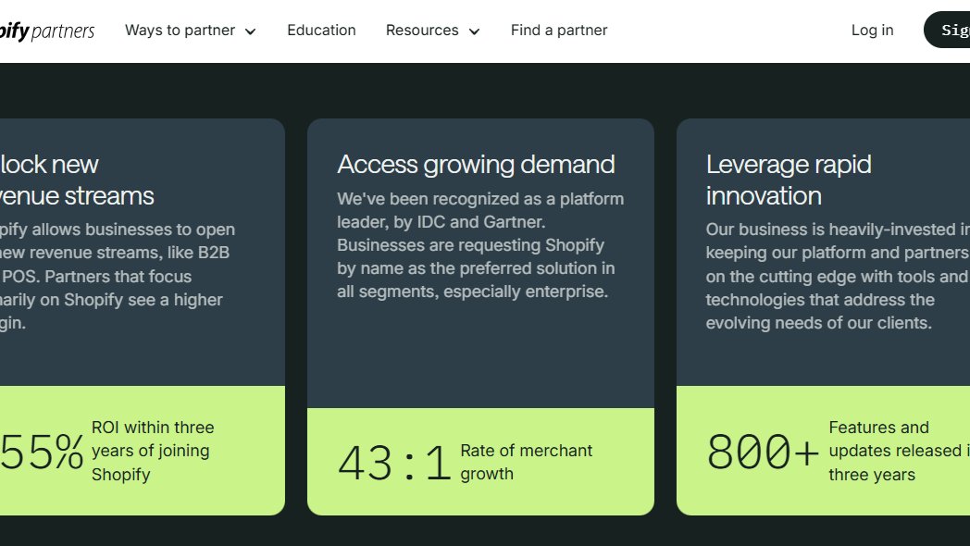970x546 pixels.
Task: Click the 43 : 1 statistic
Action: (x=393, y=463)
